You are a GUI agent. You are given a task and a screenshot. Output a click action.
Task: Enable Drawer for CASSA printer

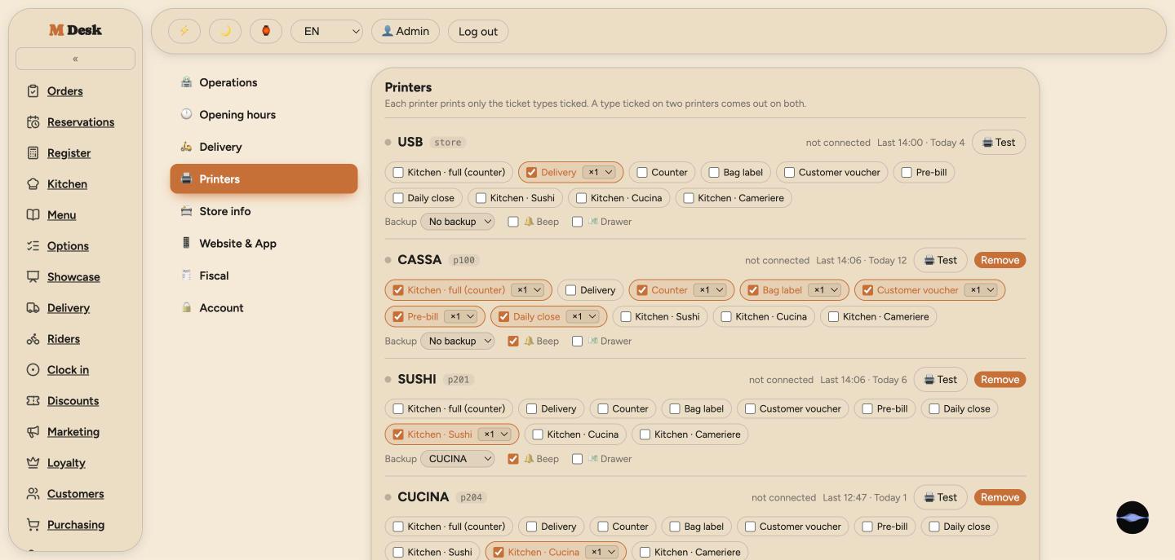pyautogui.click(x=577, y=342)
